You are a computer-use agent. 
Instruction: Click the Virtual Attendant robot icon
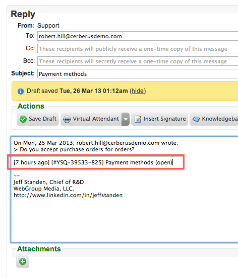[x=67, y=119]
